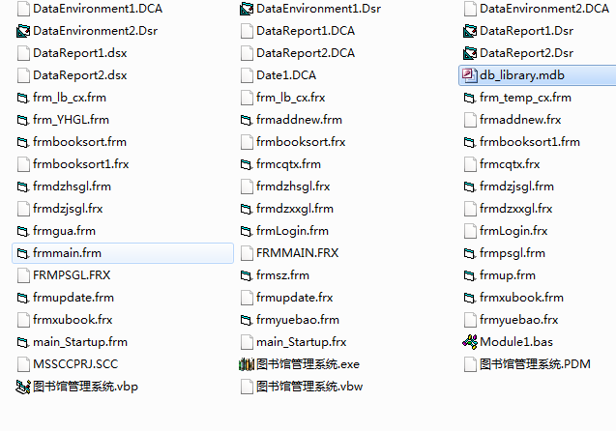
Task: Select file name frmdzjsgl.frx
Action: [x=68, y=209]
